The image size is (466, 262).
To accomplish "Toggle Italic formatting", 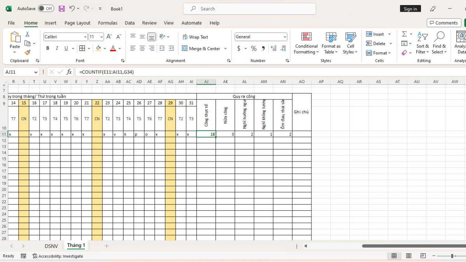I will pyautogui.click(x=57, y=49).
